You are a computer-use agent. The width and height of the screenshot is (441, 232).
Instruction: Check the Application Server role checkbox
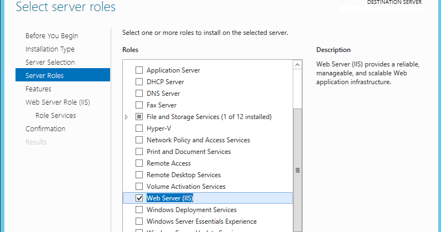pos(139,70)
